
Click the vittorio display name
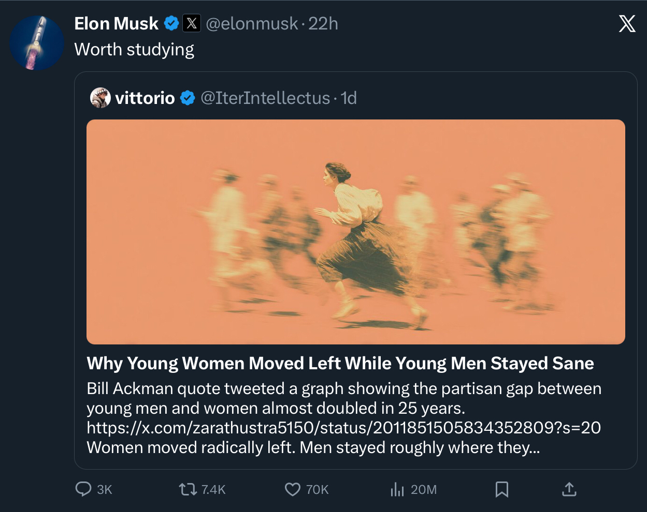[145, 98]
